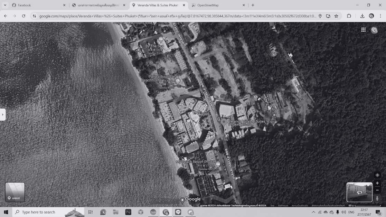Click the Veranda Villas & Suites Phuket label
386x217 pixels.
pyautogui.click(x=247, y=123)
